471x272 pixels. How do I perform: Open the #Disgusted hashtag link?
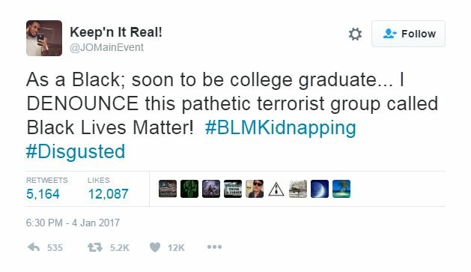[x=76, y=151]
